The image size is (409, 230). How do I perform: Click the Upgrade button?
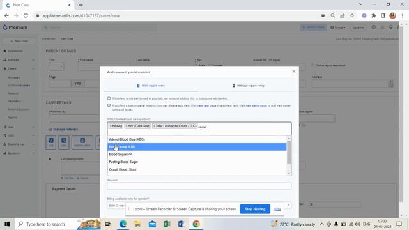click(359, 27)
